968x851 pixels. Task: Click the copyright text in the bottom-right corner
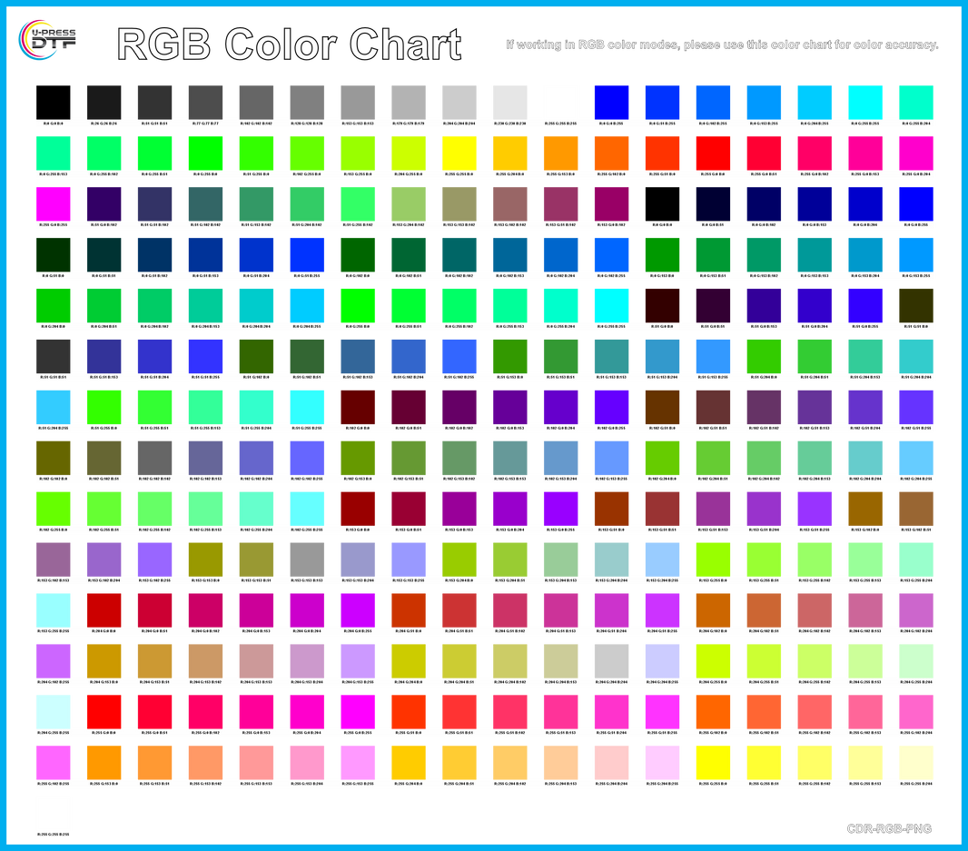click(x=889, y=827)
